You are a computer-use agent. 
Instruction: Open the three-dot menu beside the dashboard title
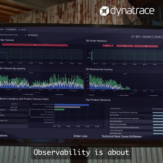click(x=22, y=35)
